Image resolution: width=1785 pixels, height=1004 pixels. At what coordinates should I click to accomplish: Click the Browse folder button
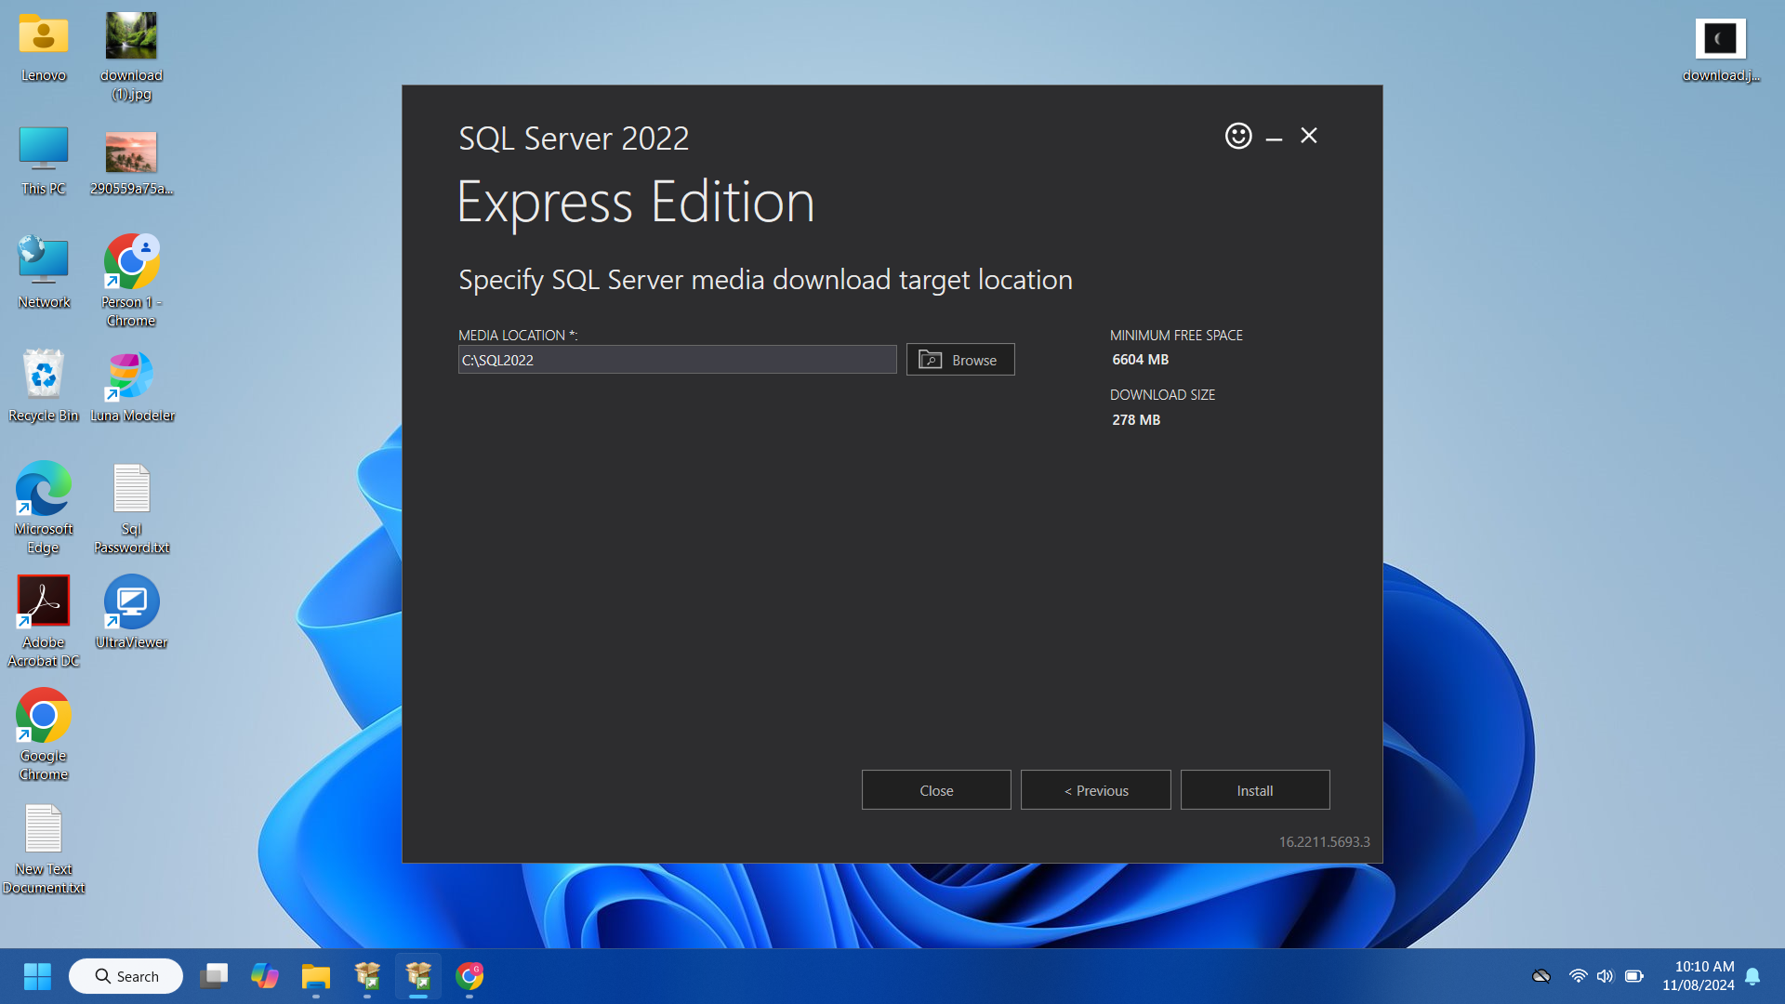click(959, 360)
